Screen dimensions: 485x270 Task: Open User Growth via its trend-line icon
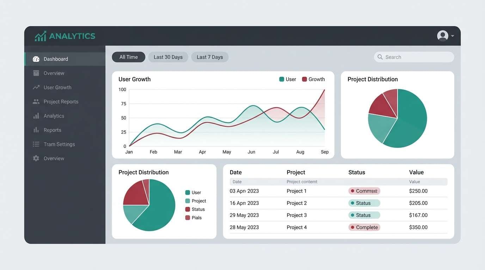click(36, 87)
